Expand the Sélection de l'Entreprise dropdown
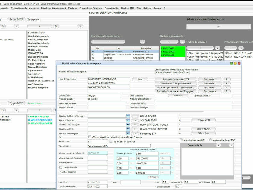Image resolution: width=253 pixels, height=190 pixels. [x=128, y=133]
